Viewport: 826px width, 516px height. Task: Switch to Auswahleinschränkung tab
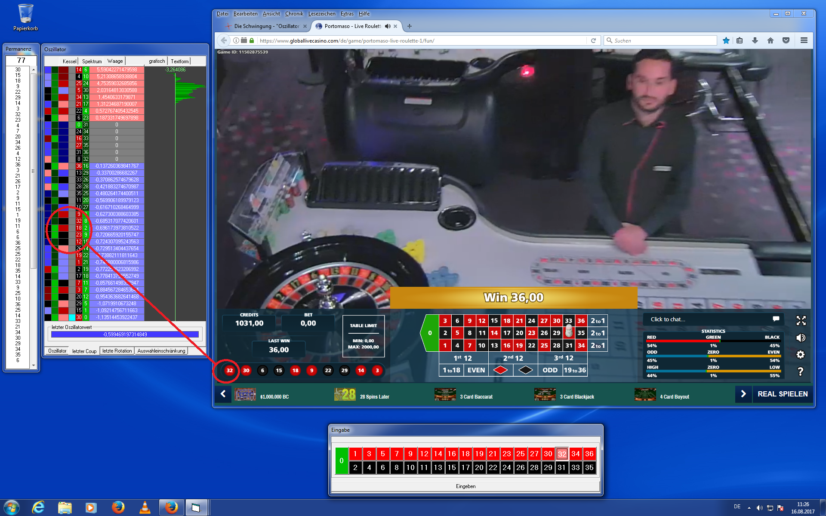pyautogui.click(x=161, y=351)
